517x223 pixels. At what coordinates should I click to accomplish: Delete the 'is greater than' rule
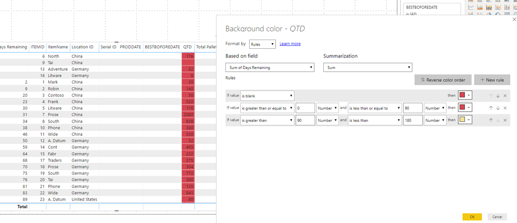(x=505, y=120)
